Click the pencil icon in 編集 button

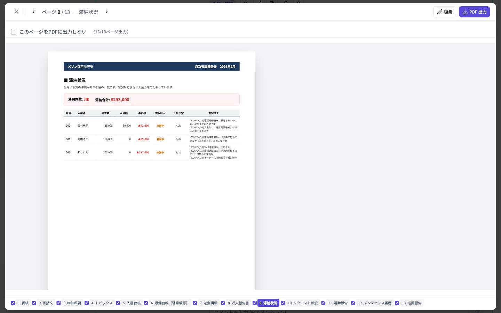[440, 12]
